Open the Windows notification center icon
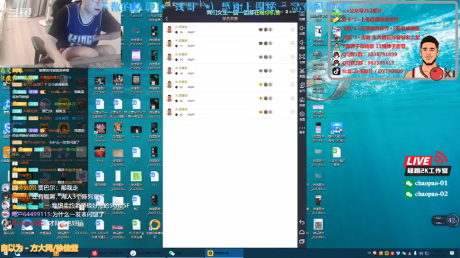The width and height of the screenshot is (460, 258). point(452,253)
